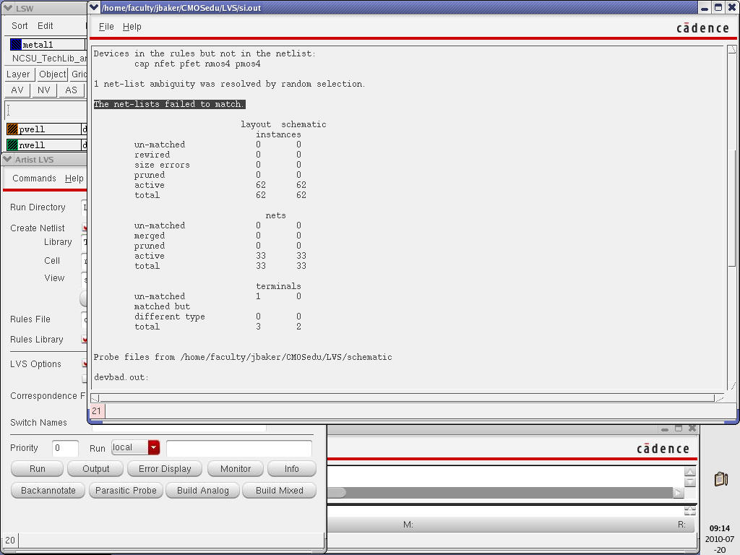Click the AV button in LSW

pos(17,90)
